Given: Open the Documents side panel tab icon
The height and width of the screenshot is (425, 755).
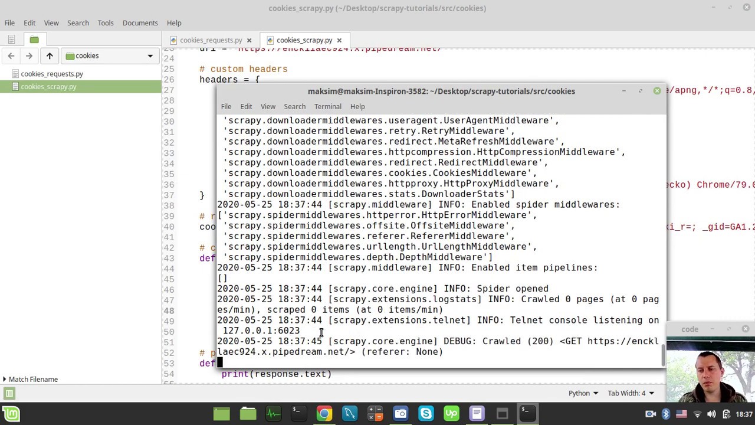Looking at the screenshot, I should click(x=11, y=40).
